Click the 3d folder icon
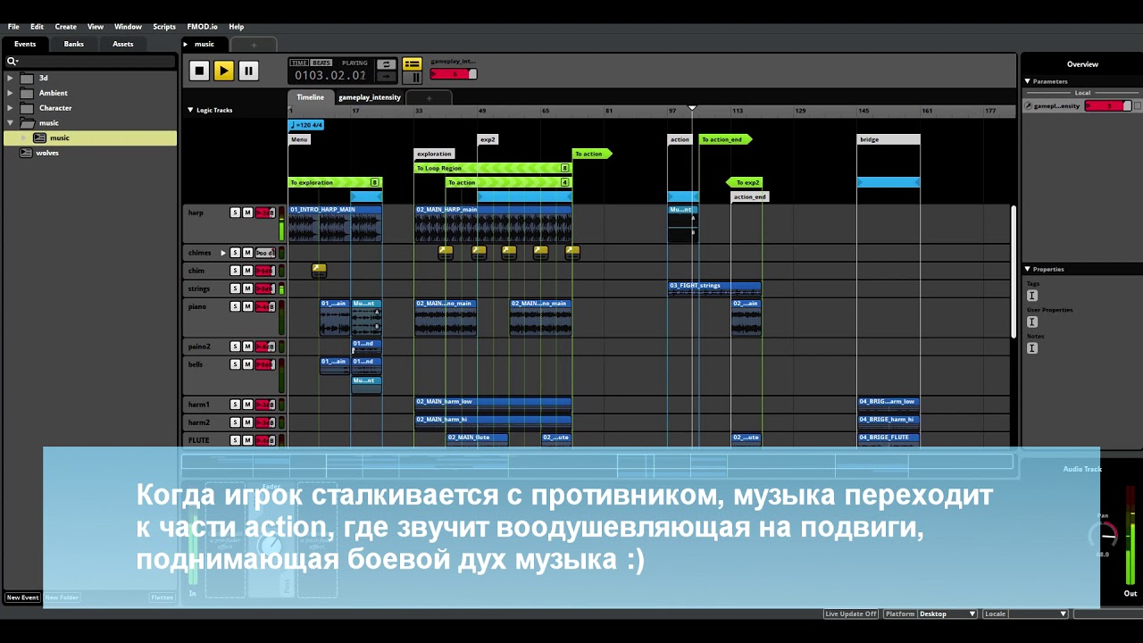The image size is (1143, 643). (x=27, y=78)
